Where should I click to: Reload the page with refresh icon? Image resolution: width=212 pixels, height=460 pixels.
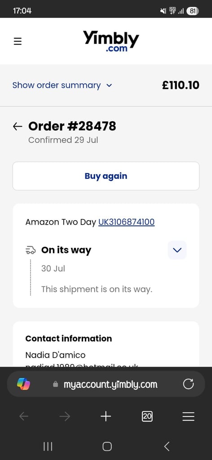tap(188, 384)
